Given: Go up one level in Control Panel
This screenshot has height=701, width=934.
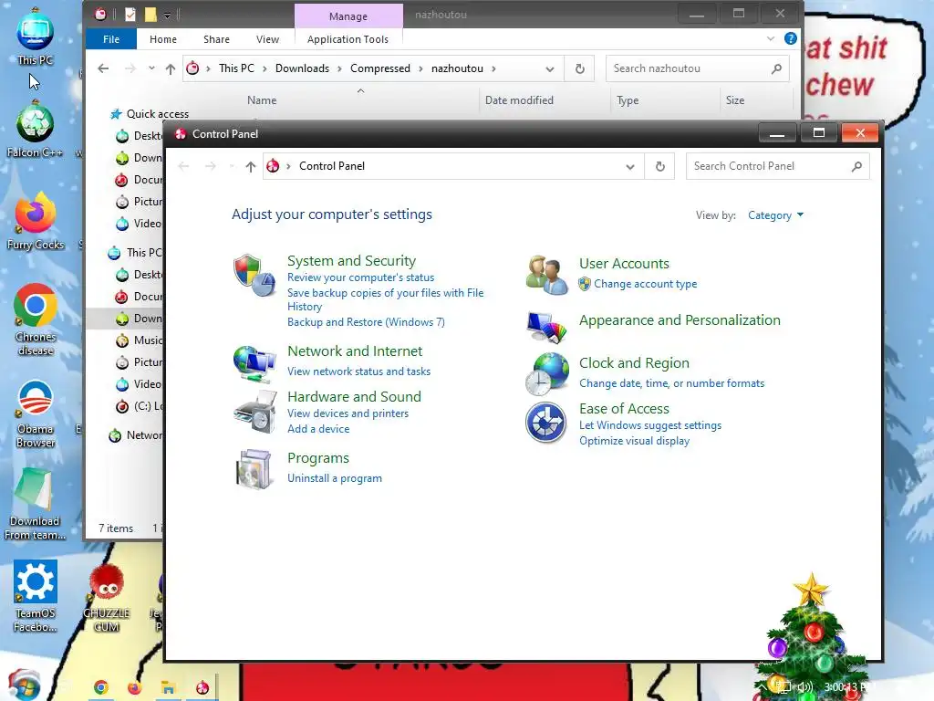Looking at the screenshot, I should coord(250,166).
